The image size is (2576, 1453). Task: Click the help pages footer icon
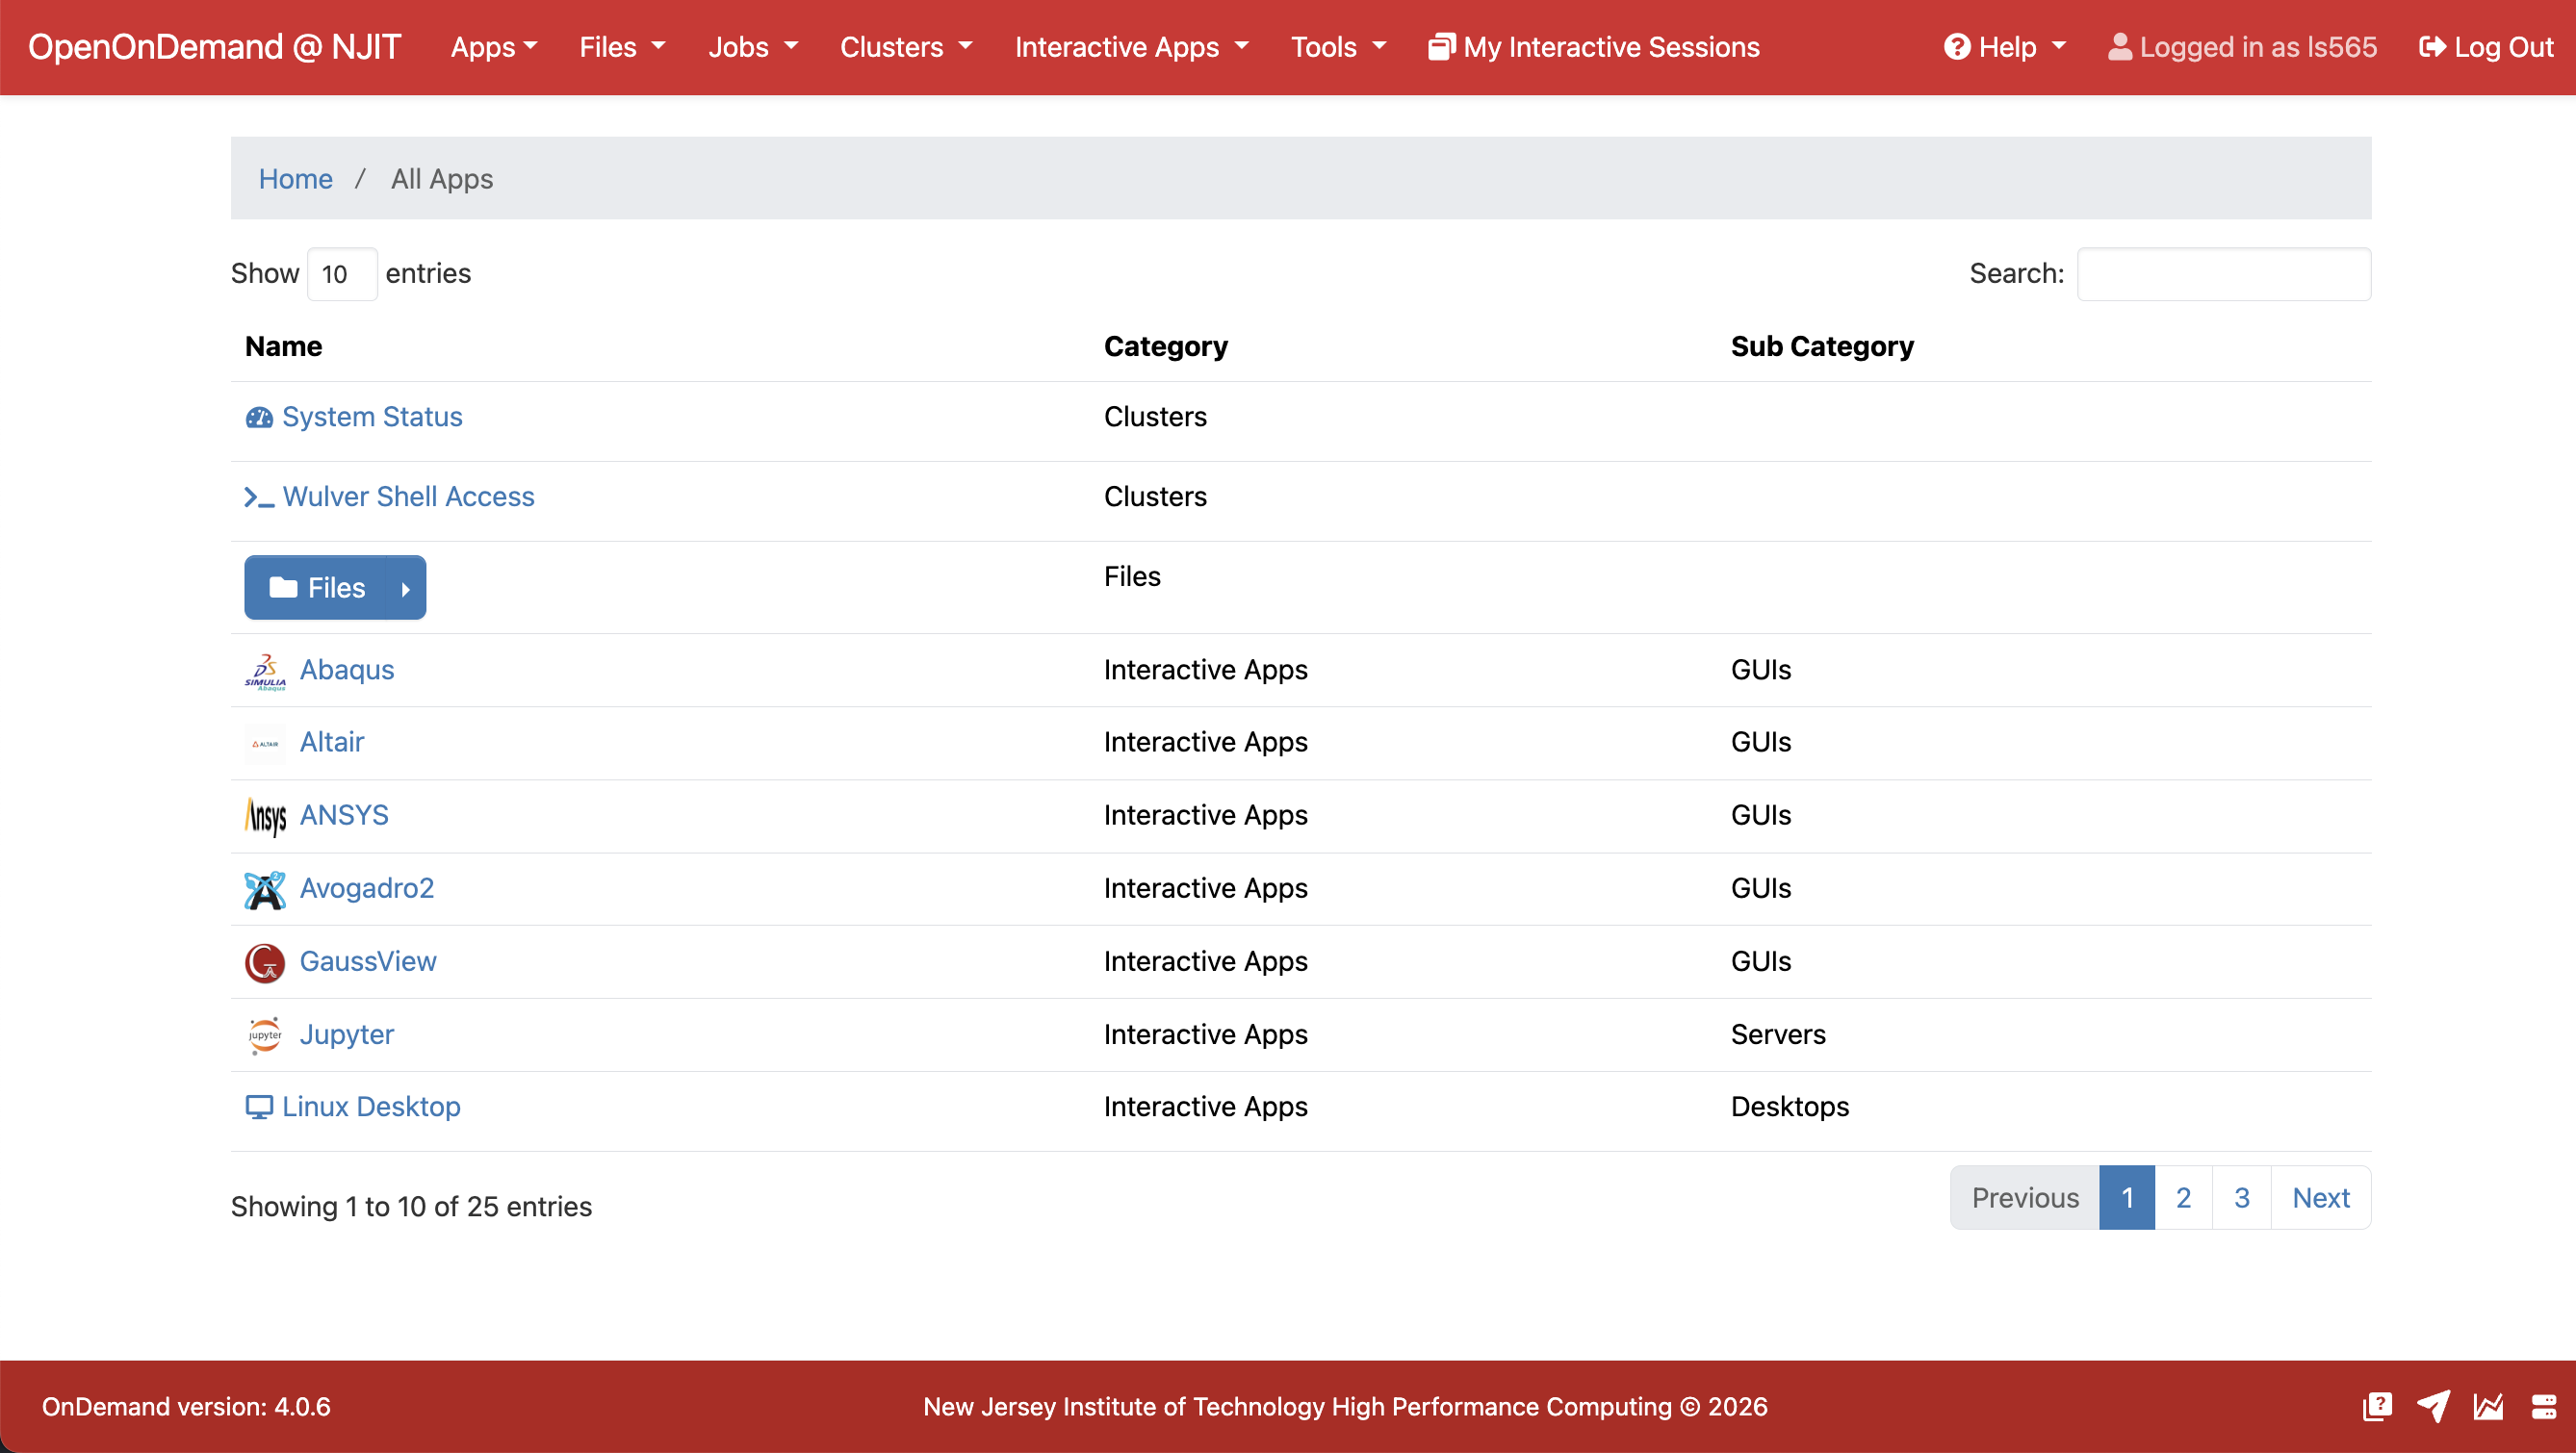[2377, 1406]
